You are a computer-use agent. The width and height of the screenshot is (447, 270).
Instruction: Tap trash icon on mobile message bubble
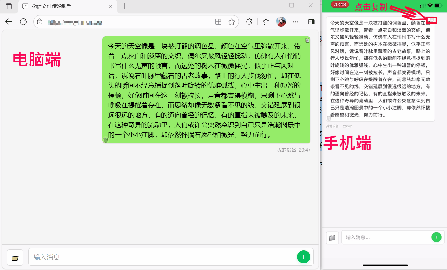329,118
